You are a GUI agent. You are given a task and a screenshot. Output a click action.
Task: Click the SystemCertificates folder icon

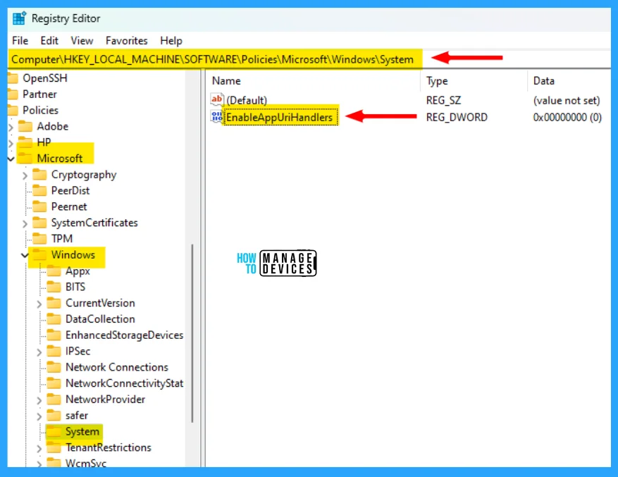pos(39,223)
